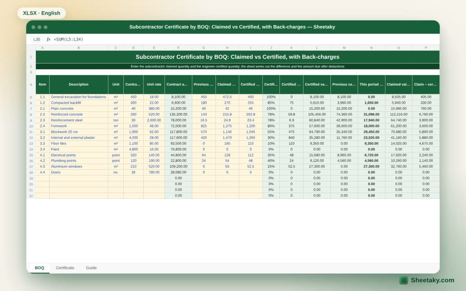
Task: Select the 'Reinforced concrete' description cell
Action: 78,114
